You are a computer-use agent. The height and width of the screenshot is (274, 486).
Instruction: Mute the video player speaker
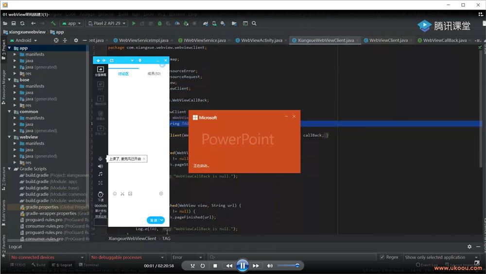pyautogui.click(x=270, y=266)
